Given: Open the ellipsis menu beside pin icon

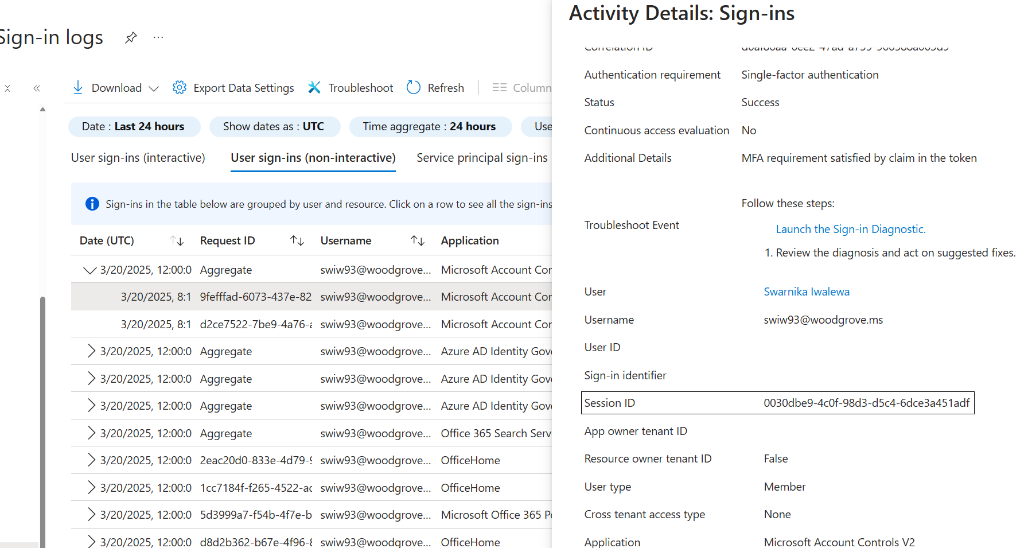Looking at the screenshot, I should (x=158, y=37).
